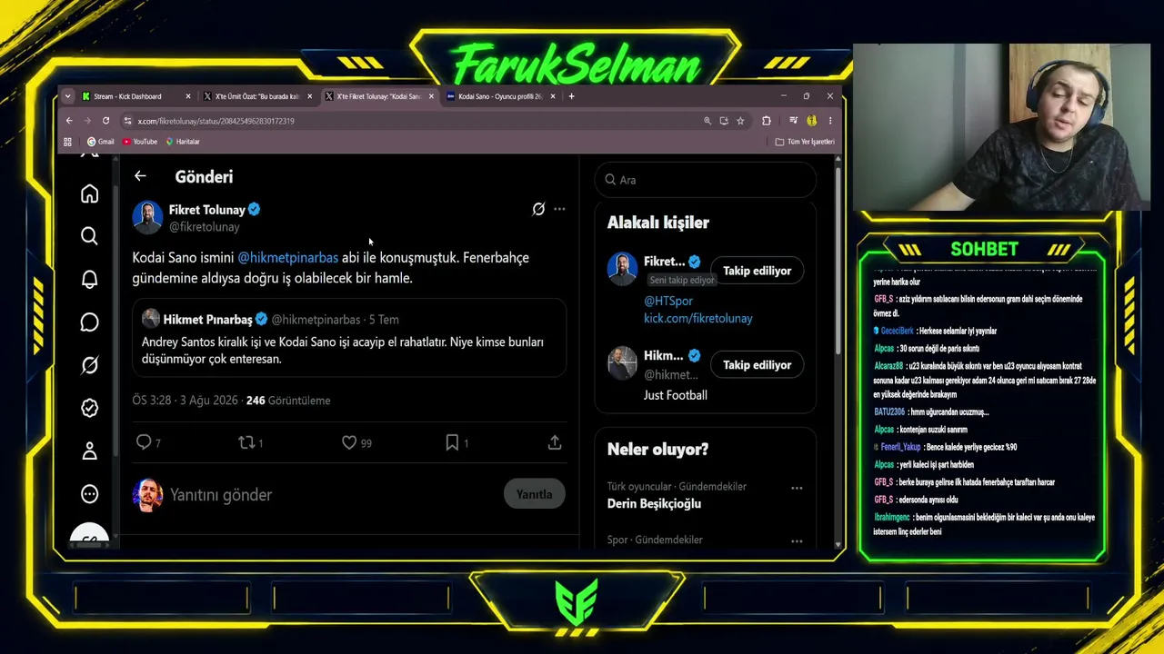This screenshot has width=1164, height=654.
Task: Open the browser Extensions puzzle icon
Action: point(767,120)
